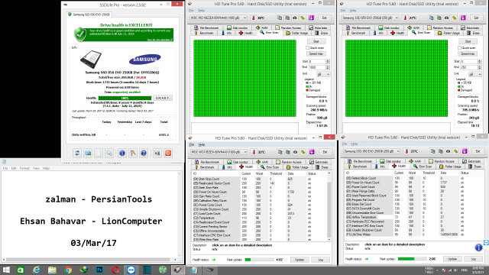Open the Samsung drive selector in the Error Scan window
Viewport: 489px width, 275px height.
[370, 18]
